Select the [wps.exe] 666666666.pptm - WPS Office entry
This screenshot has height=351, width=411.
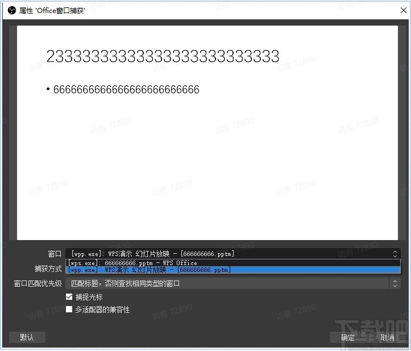pos(233,263)
